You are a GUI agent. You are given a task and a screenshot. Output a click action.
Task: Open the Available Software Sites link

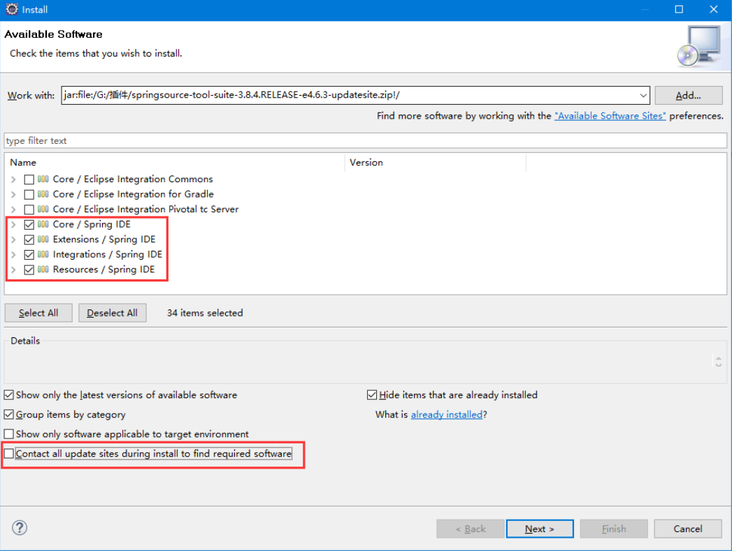pos(610,116)
